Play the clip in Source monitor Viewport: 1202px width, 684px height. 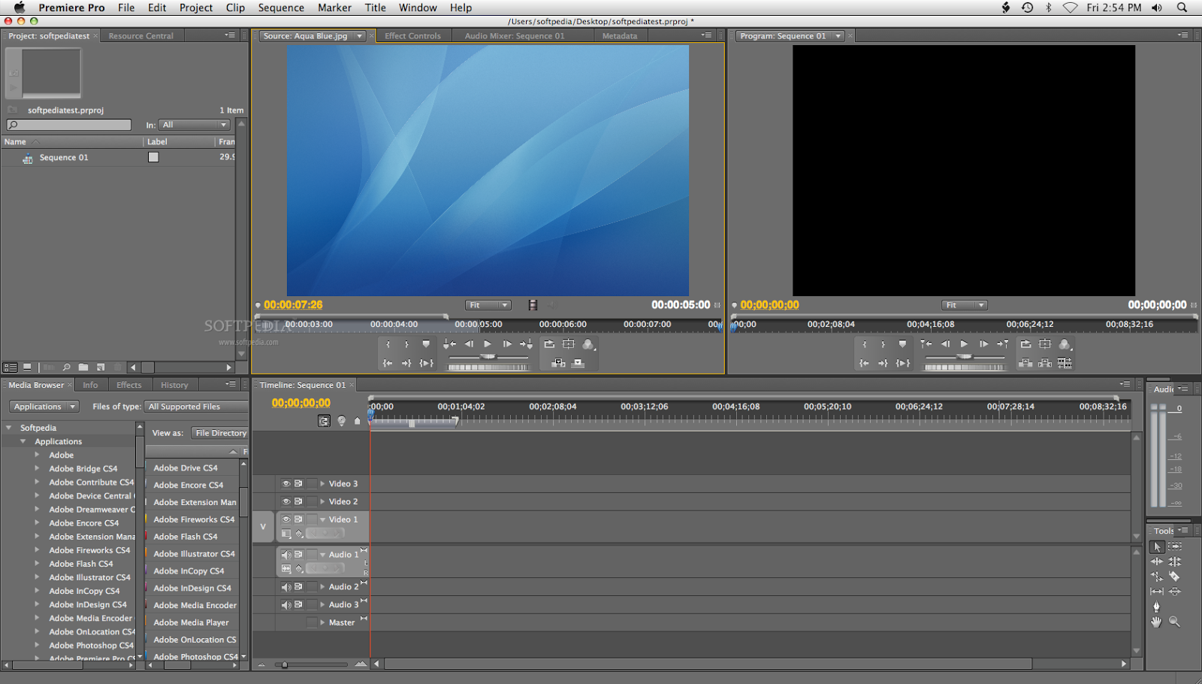(488, 344)
